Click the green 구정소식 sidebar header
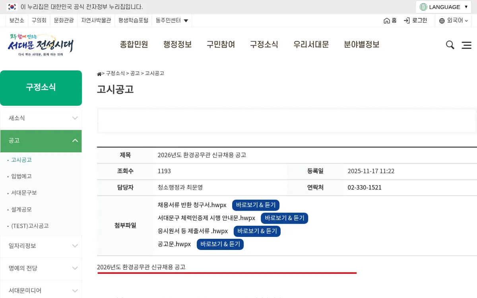Viewport: 477px width, 298px height. click(41, 88)
